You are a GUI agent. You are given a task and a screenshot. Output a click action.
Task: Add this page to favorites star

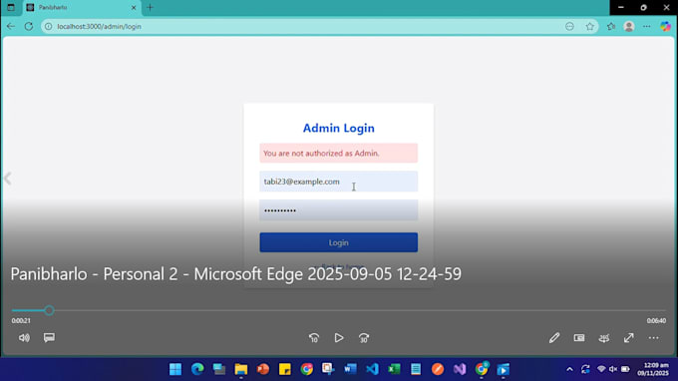point(590,26)
